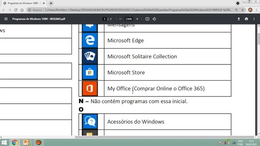This screenshot has height=146, width=260.
Task: Print the PDF document
Action: (x=247, y=19)
